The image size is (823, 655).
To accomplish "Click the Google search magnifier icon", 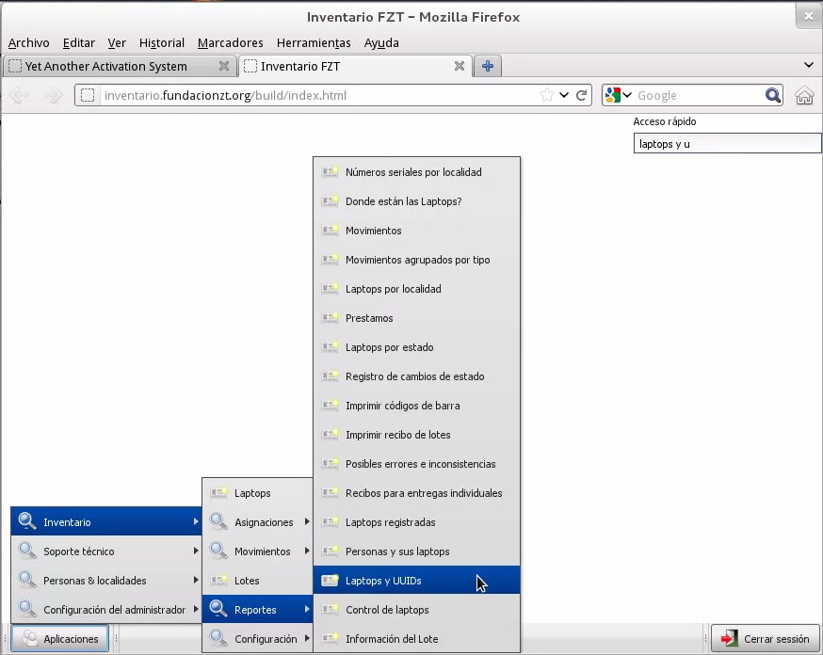I will point(773,95).
